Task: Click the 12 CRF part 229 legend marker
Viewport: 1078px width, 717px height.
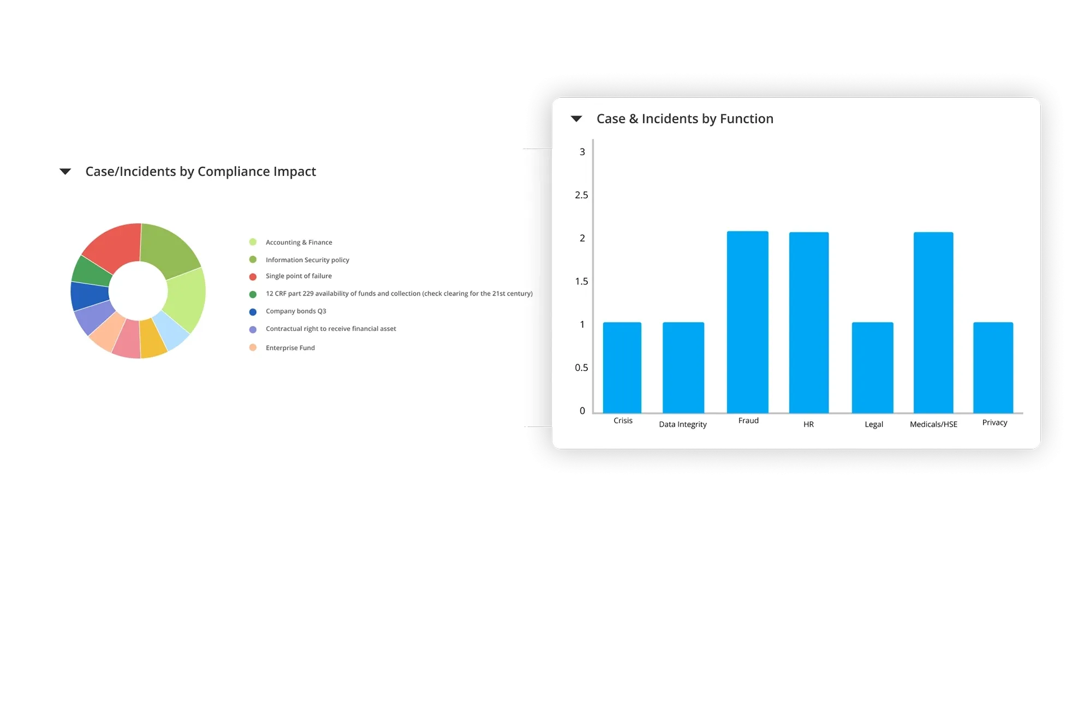Action: pos(253,294)
